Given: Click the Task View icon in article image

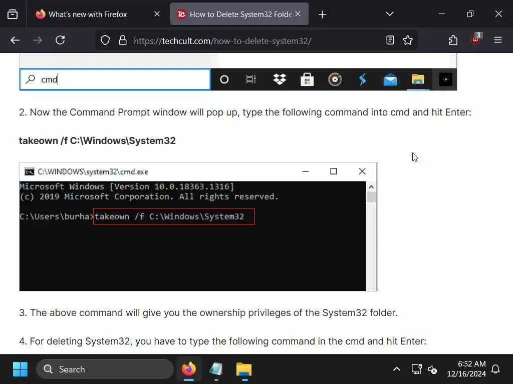Looking at the screenshot, I should pos(251,79).
